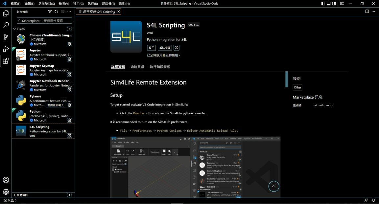379x204 pixels.
Task: Switch to the 功能貢獻 tab
Action: tap(137, 67)
